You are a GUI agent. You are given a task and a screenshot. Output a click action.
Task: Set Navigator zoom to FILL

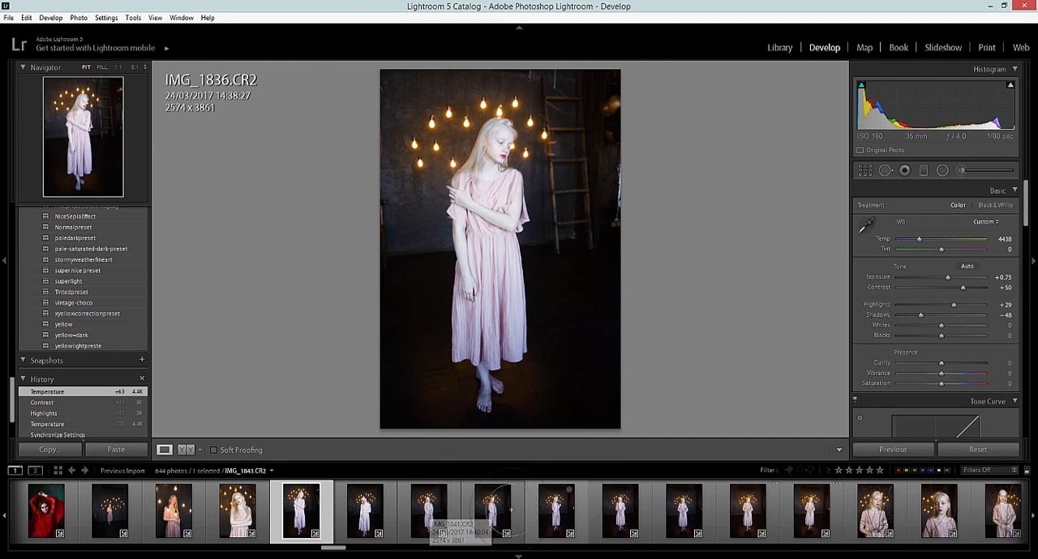tap(102, 67)
